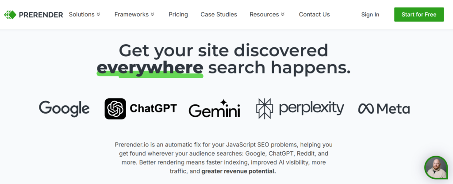The width and height of the screenshot is (453, 184).
Task: Open the chat widget avatar
Action: tap(436, 168)
